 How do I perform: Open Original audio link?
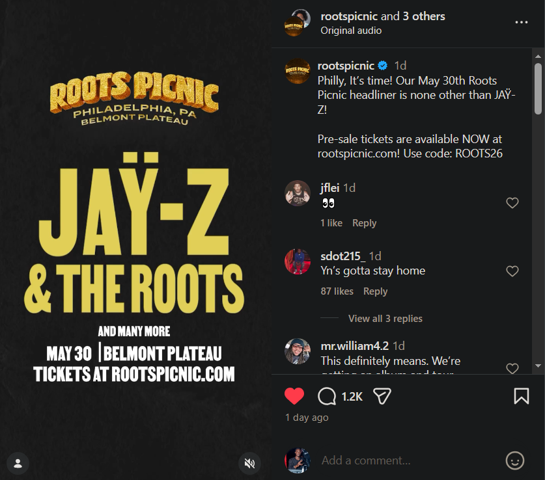(x=351, y=31)
